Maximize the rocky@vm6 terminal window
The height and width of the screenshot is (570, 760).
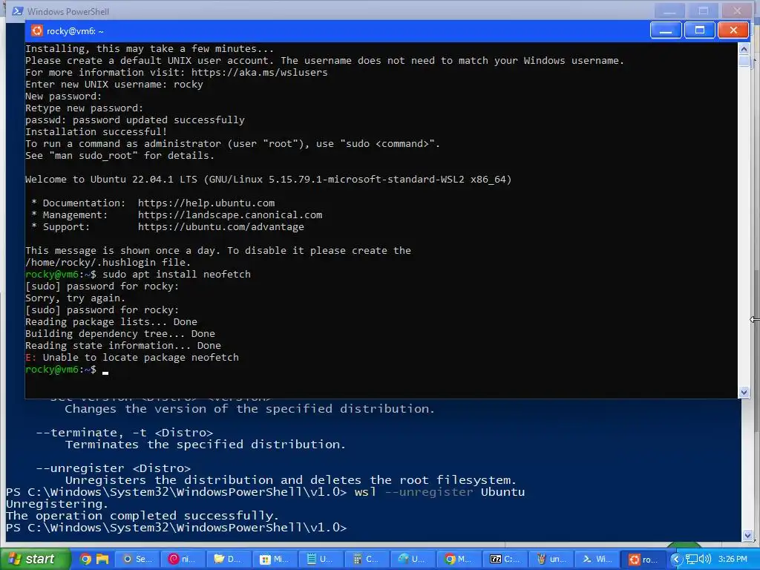(x=699, y=30)
